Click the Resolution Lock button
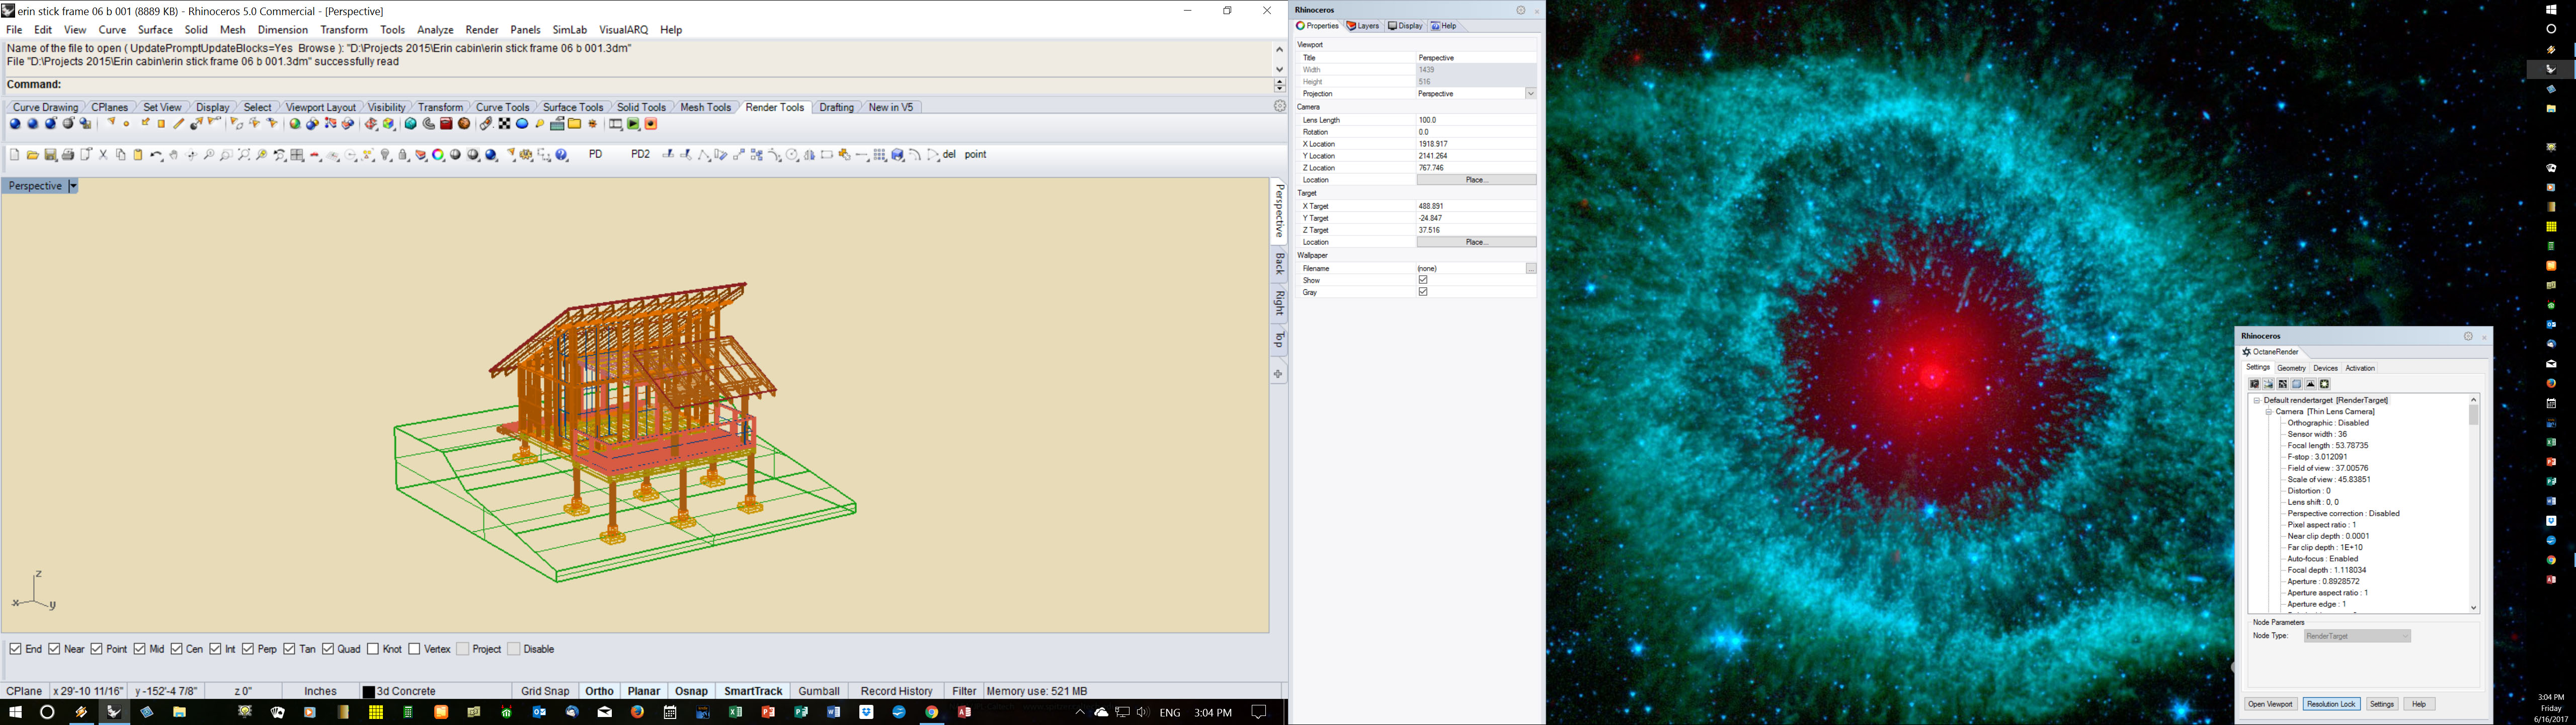2576x725 pixels. point(2331,704)
